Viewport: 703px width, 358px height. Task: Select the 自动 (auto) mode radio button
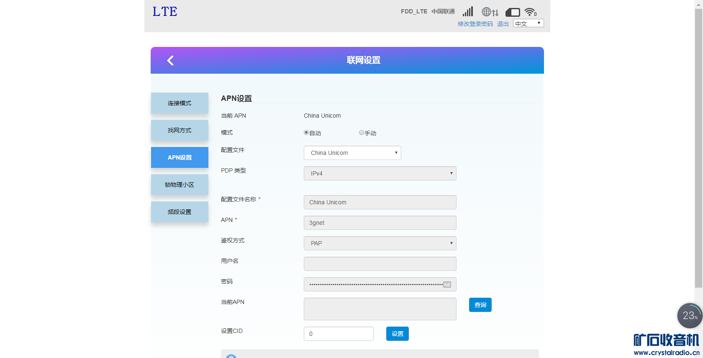[x=306, y=132]
